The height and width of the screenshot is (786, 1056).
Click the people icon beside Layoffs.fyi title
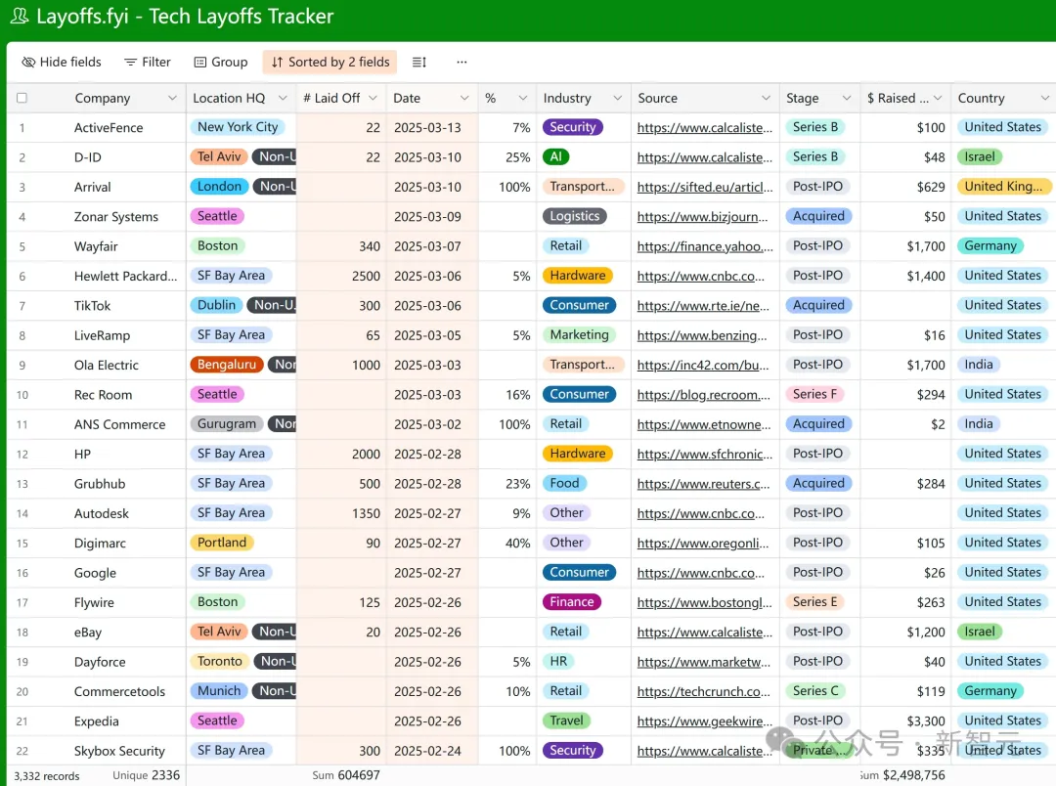coord(19,17)
